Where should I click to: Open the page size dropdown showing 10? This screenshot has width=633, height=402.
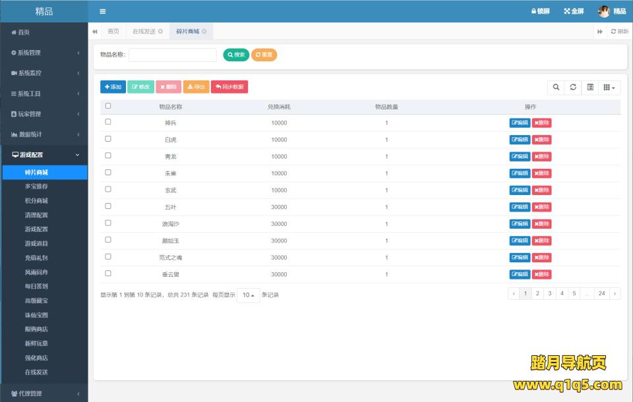pos(248,295)
